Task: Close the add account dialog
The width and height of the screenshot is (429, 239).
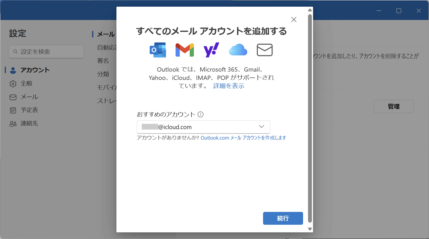Action: (294, 19)
